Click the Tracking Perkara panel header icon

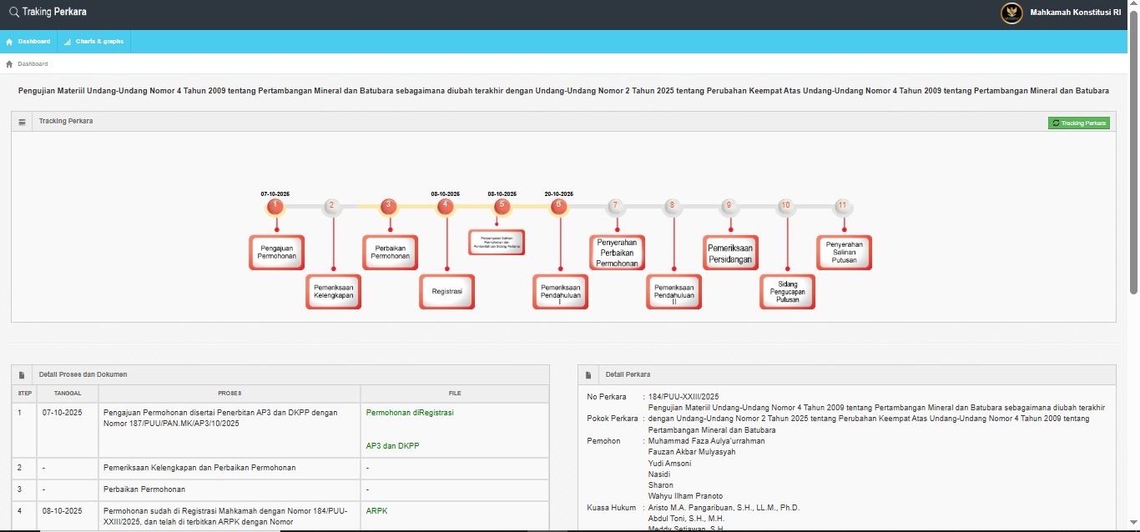(23, 122)
